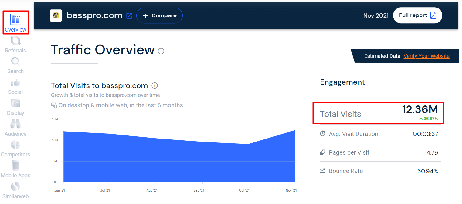Click the Similarweb logo icon
462x204 pixels.
pyautogui.click(x=15, y=186)
